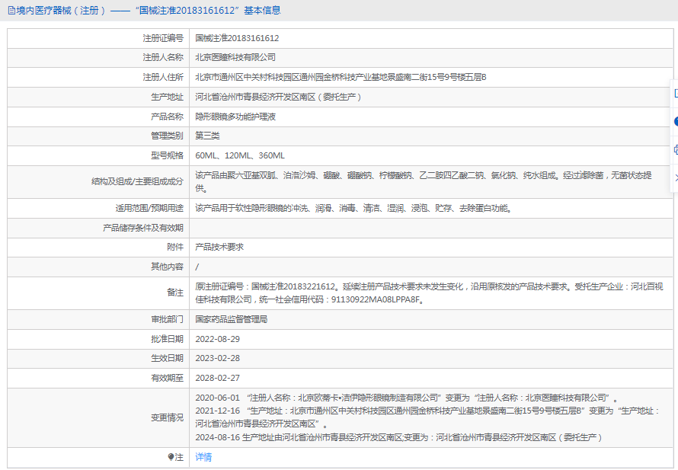Collapse right sidebar with the arrow icon

pos(675,177)
